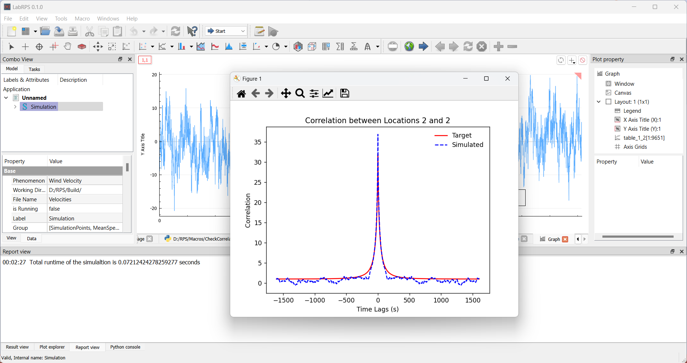Select the hand pan tool in toolbar
The height and width of the screenshot is (363, 687).
(x=67, y=46)
